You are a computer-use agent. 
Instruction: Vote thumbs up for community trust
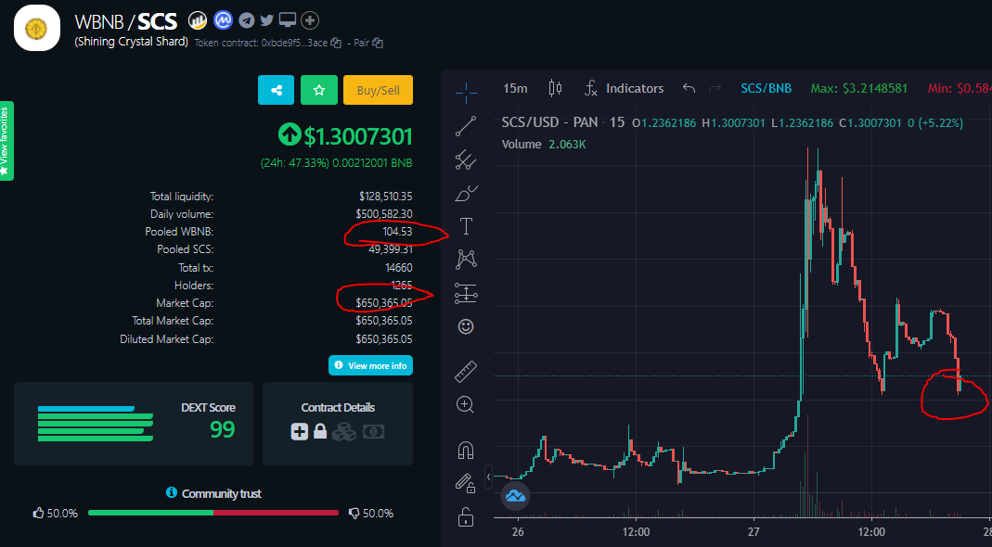pos(39,513)
